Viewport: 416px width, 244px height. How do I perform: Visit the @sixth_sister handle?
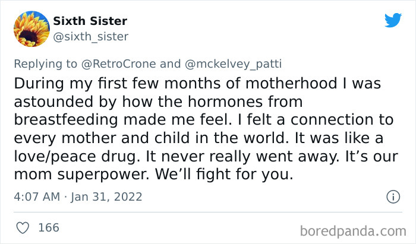click(91, 37)
